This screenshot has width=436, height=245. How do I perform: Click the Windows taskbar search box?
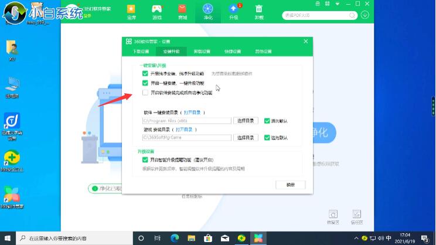click(x=74, y=239)
